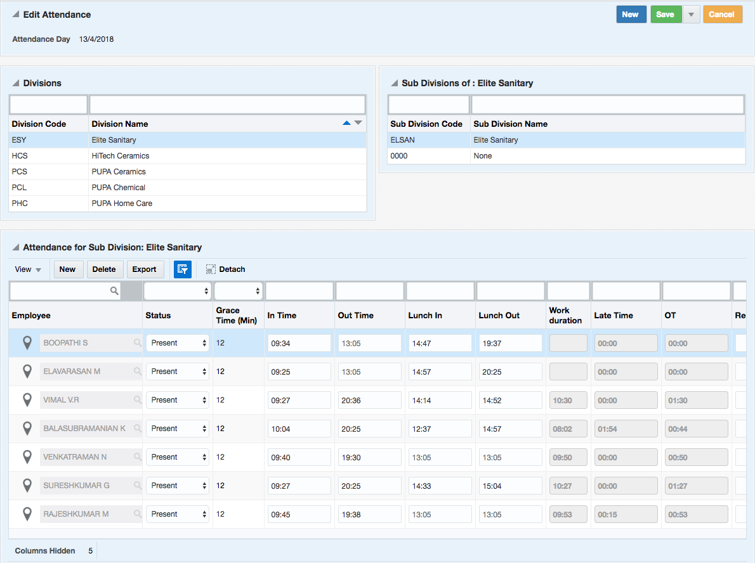755x563 pixels.
Task: Select the PUPA Chemical division row
Action: 188,188
